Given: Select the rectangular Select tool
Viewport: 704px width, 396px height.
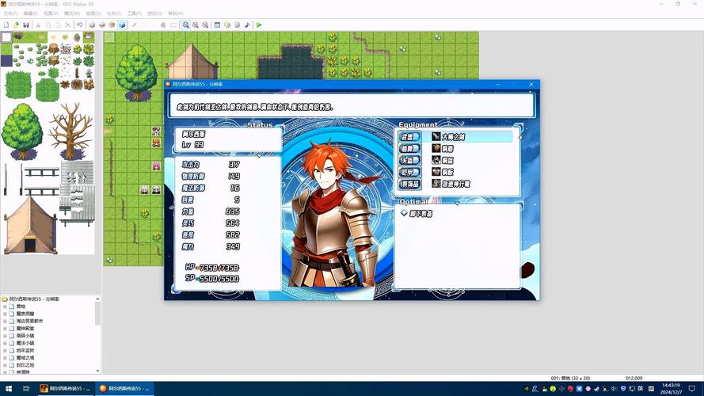Looking at the screenshot, I should point(173,25).
